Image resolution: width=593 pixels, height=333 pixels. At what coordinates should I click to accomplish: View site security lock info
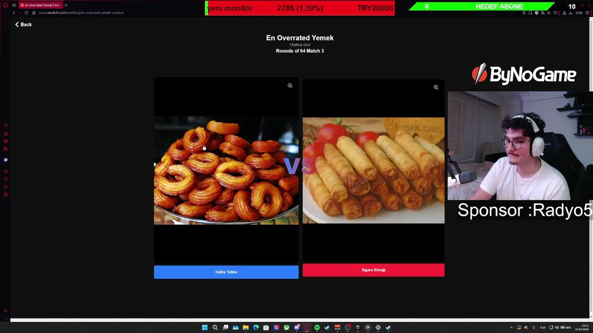(x=34, y=13)
